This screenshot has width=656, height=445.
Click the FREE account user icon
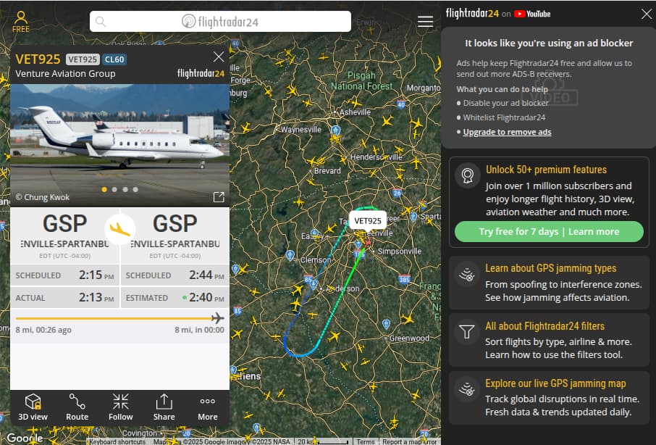[20, 22]
